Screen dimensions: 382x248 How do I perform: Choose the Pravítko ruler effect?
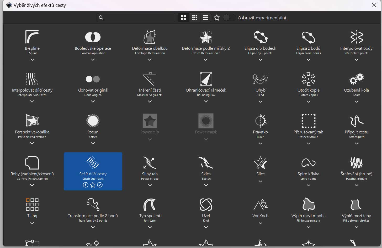(x=260, y=121)
